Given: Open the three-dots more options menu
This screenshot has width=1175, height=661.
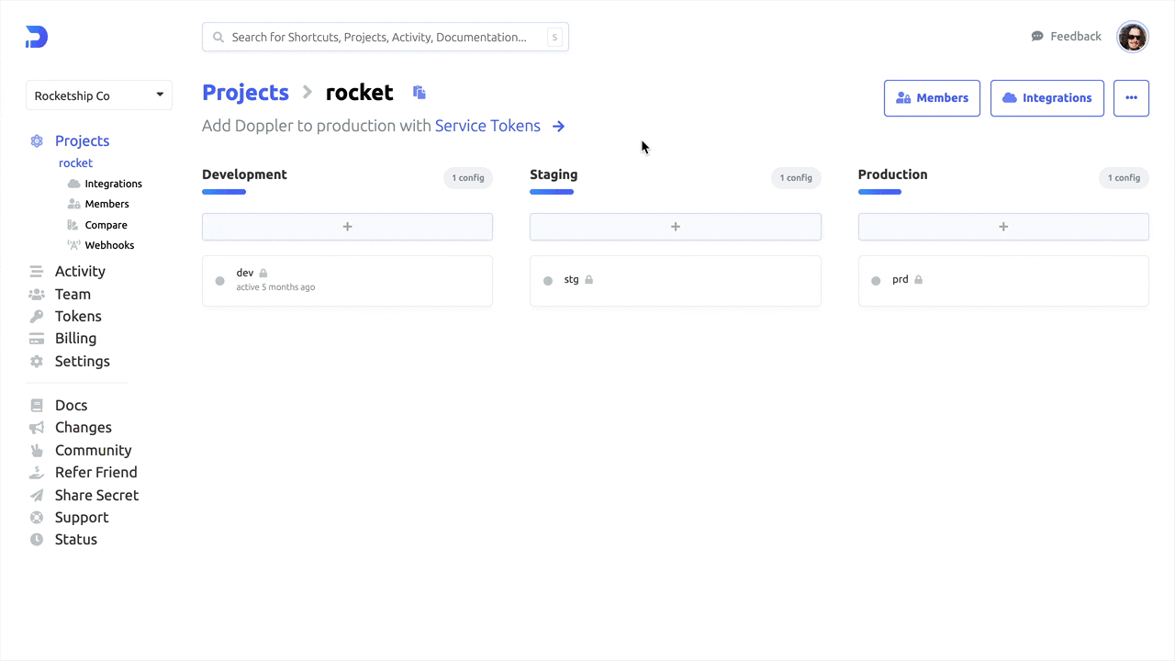Looking at the screenshot, I should [1131, 97].
